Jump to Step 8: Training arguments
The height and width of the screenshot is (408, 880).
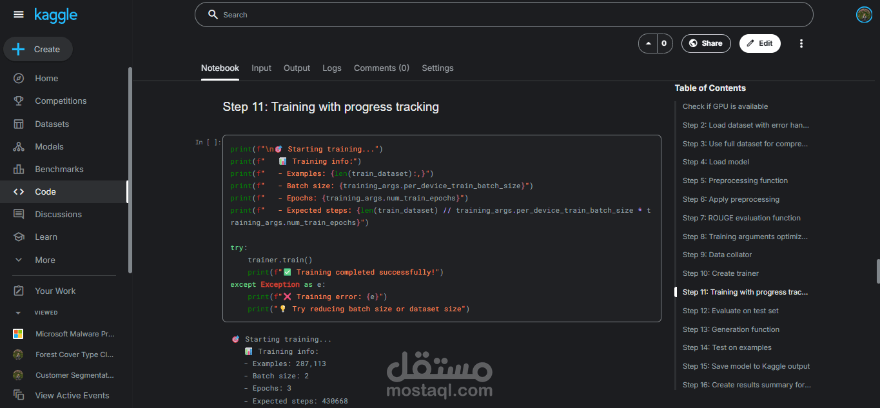point(745,237)
